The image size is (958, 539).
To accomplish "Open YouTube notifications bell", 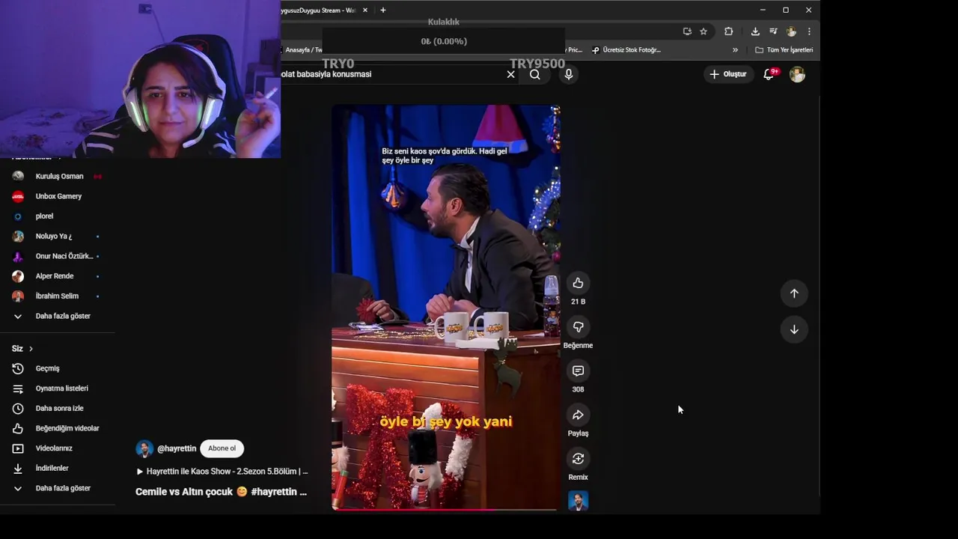I will tap(769, 74).
